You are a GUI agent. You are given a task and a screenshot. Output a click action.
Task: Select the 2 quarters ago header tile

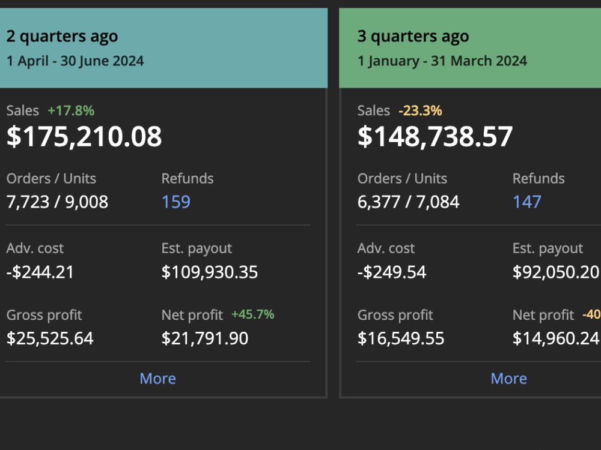(163, 48)
